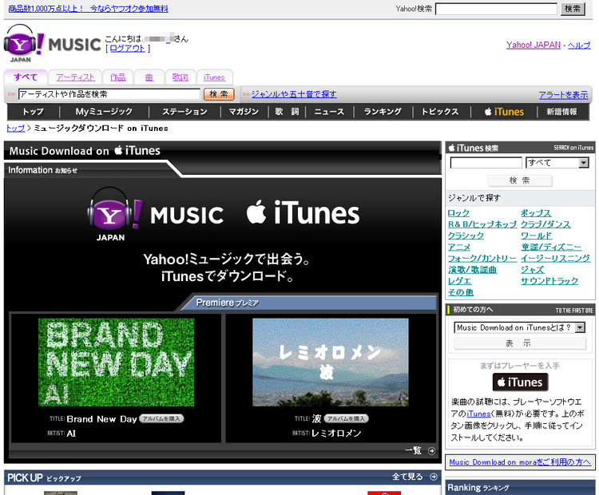Click the Yahoo! Music Japan header logo
The image size is (599, 495).
(x=52, y=44)
